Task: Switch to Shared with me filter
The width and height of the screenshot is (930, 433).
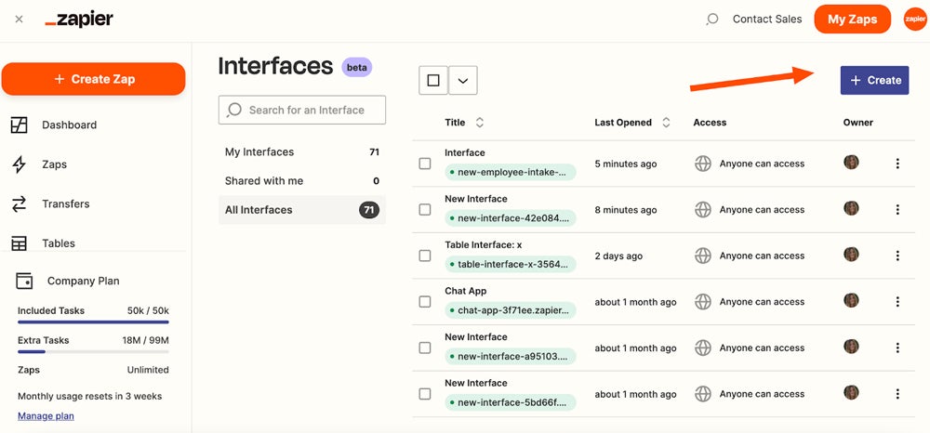Action: coord(301,181)
